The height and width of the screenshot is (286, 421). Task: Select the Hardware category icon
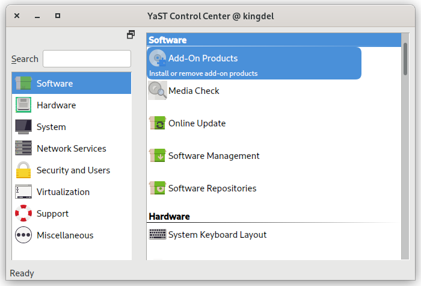tap(23, 105)
